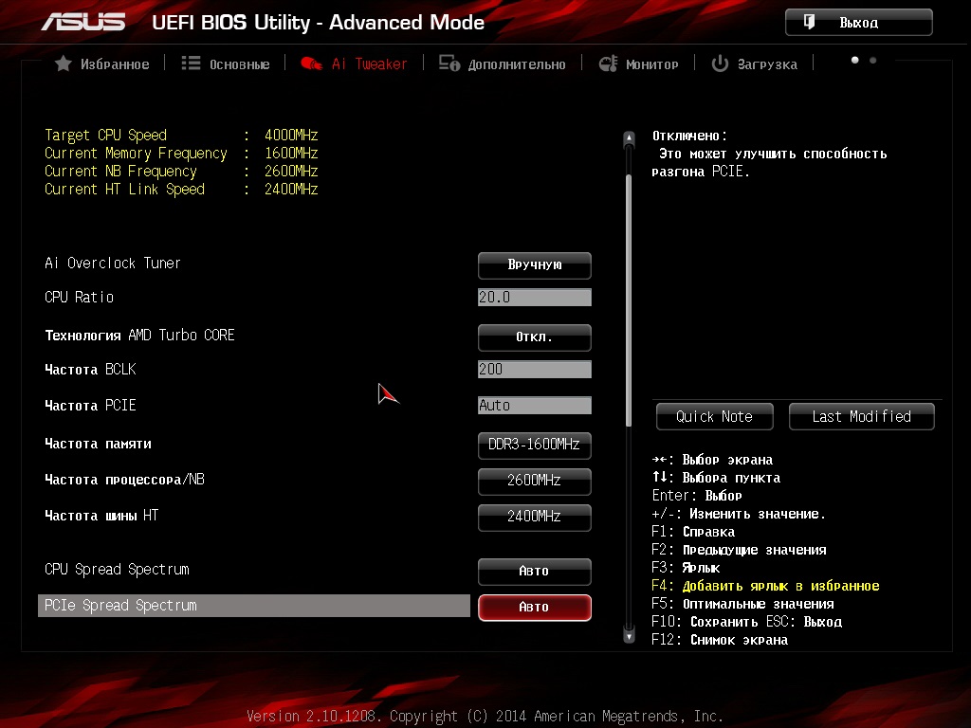Screen dimensions: 971x728
Task: Click the scrollbar down arrow
Action: (x=630, y=636)
